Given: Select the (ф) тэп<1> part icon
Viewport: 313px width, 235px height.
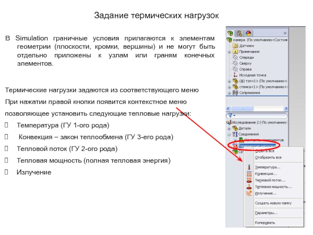Looking at the screenshot, I should (x=236, y=81).
